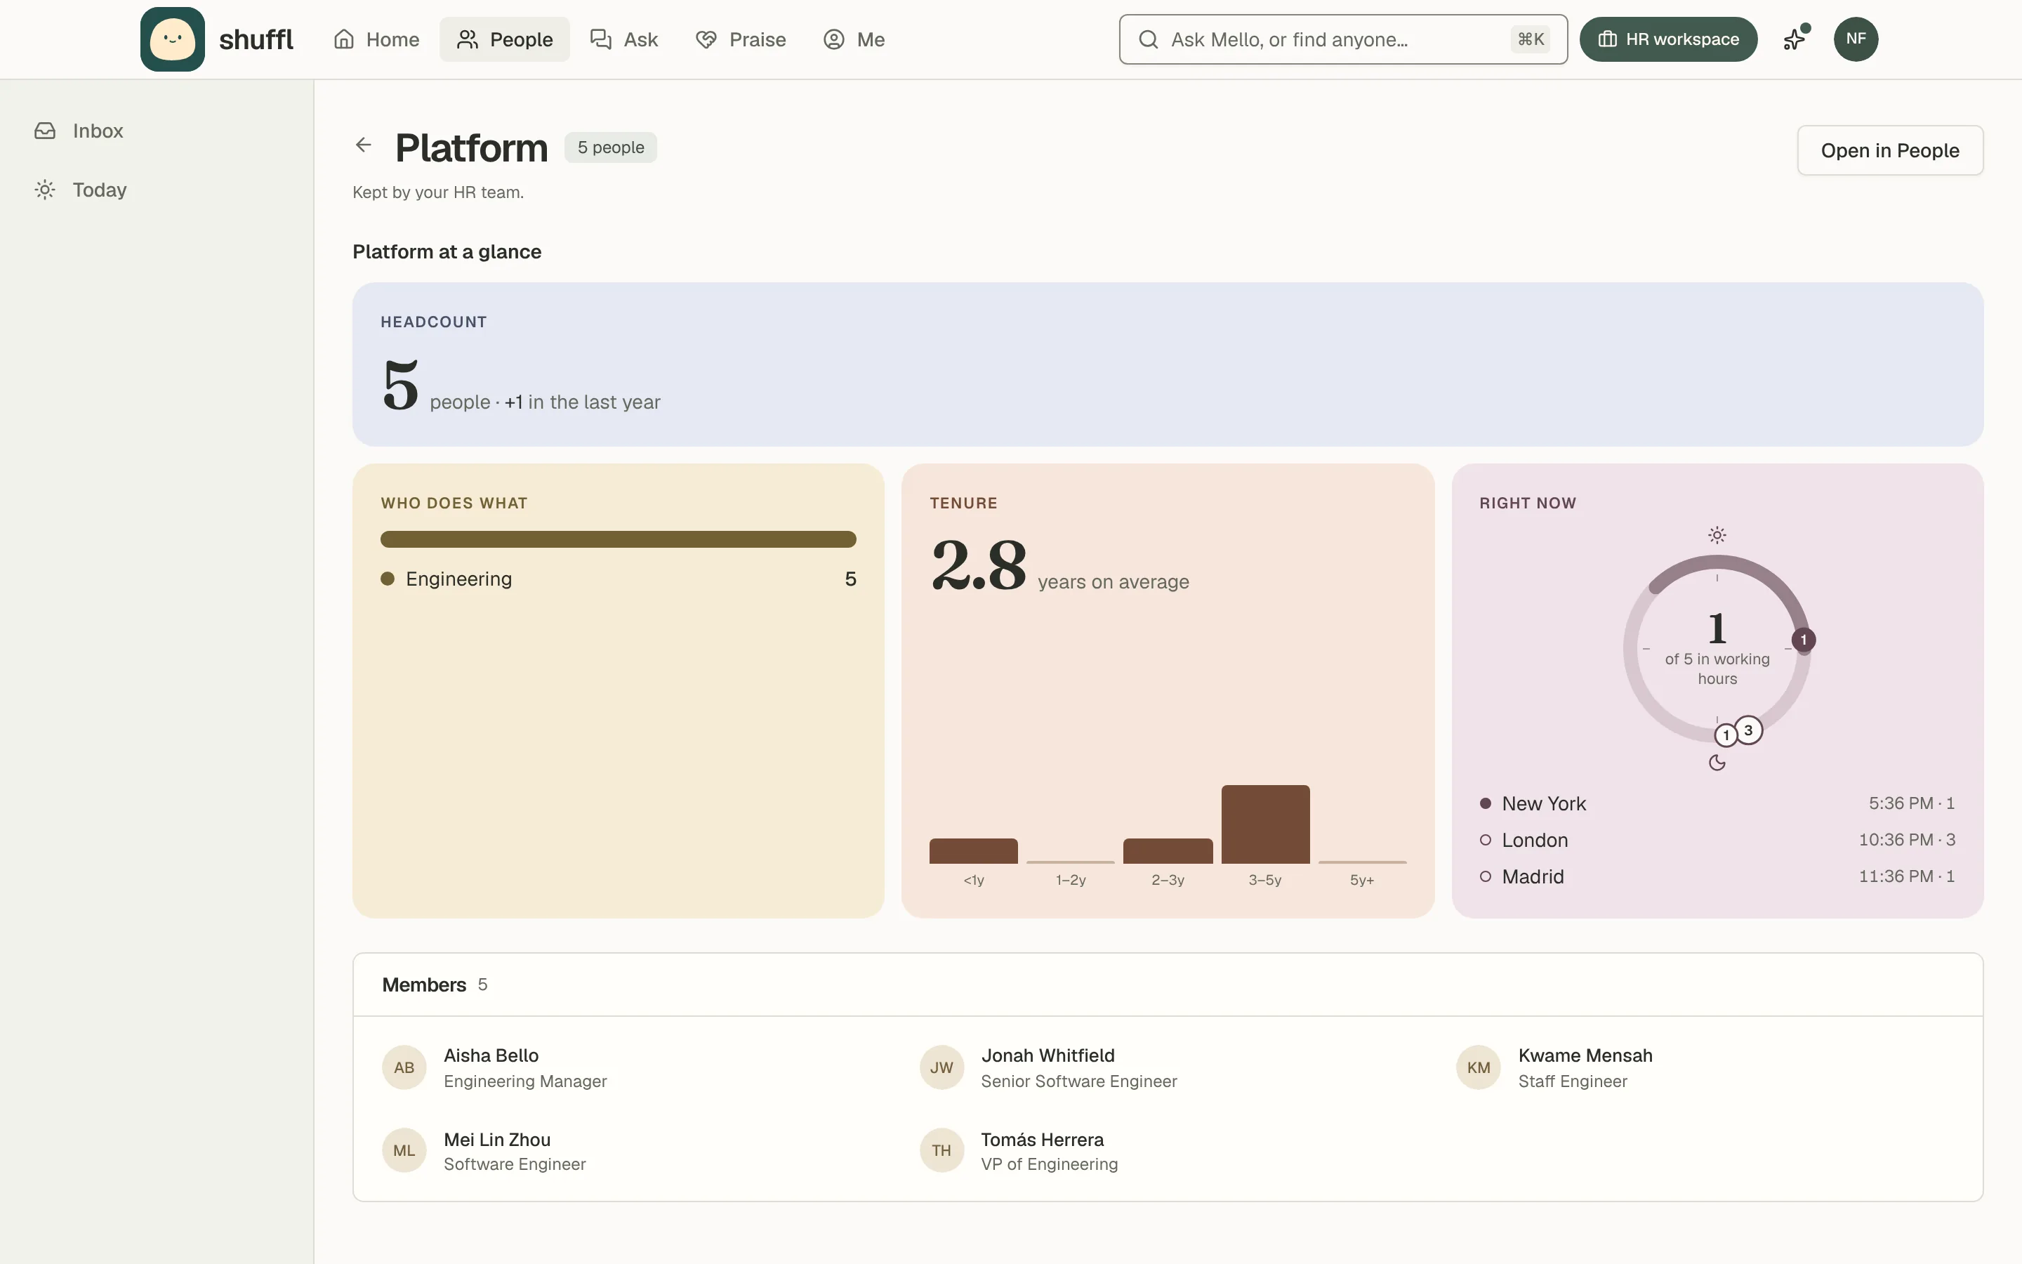Go to the Home tab
This screenshot has width=2022, height=1264.
[x=376, y=39]
